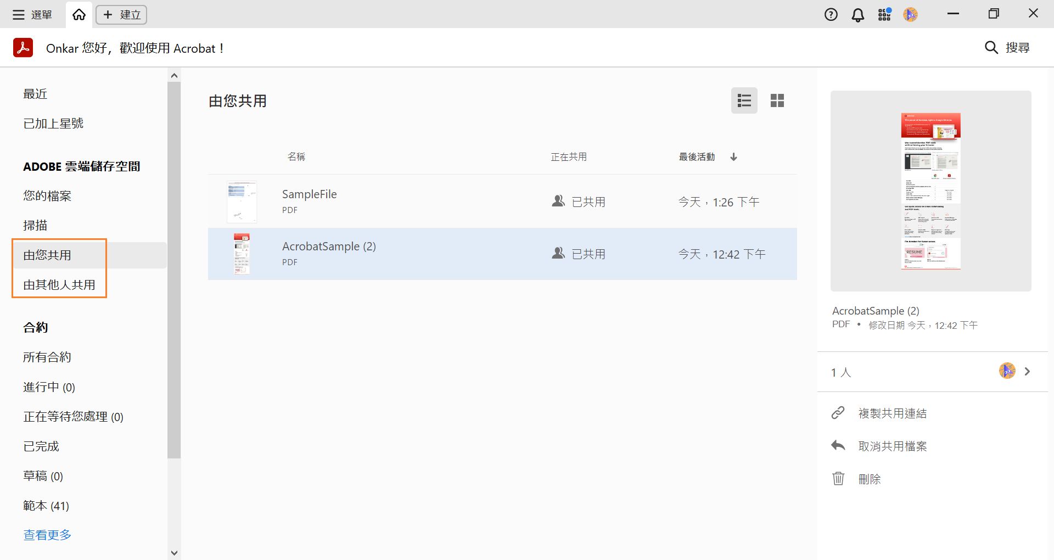Switch to list view
This screenshot has width=1054, height=560.
point(744,100)
